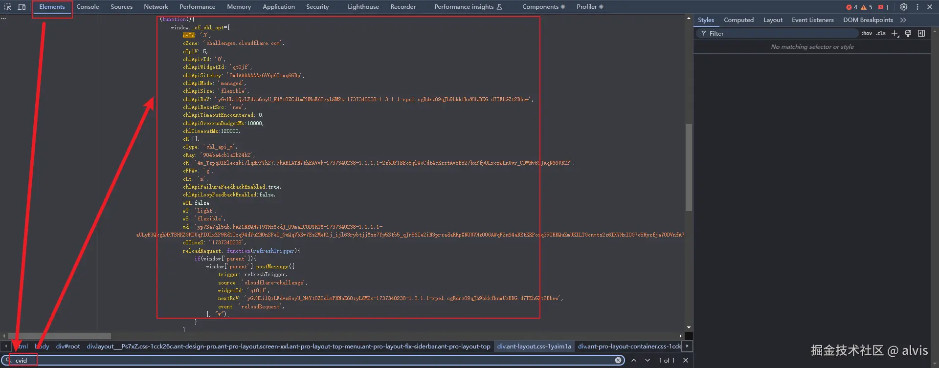Open Performance insights tab
Screen dimensions: 939x368
click(468, 7)
